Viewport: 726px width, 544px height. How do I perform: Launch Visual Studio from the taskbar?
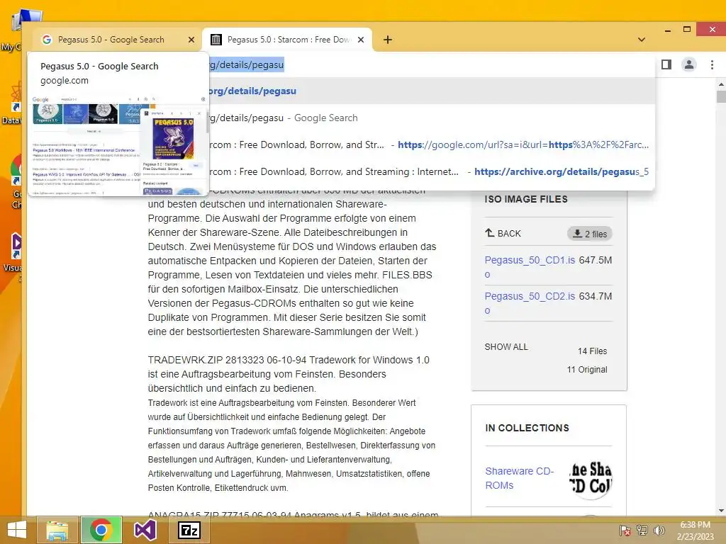[x=145, y=530]
